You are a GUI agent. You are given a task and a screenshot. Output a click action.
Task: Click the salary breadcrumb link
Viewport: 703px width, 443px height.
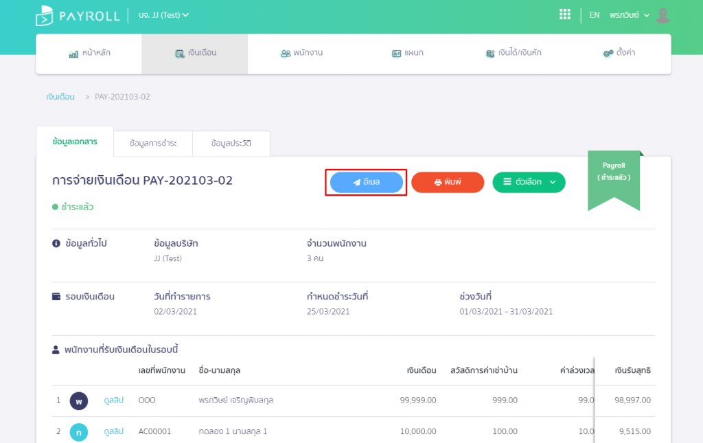pyautogui.click(x=60, y=97)
